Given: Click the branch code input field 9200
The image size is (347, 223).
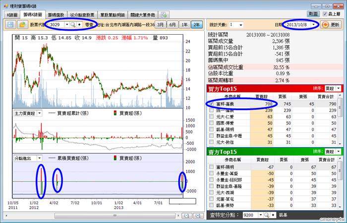Looking at the screenshot, I should pos(250,215).
